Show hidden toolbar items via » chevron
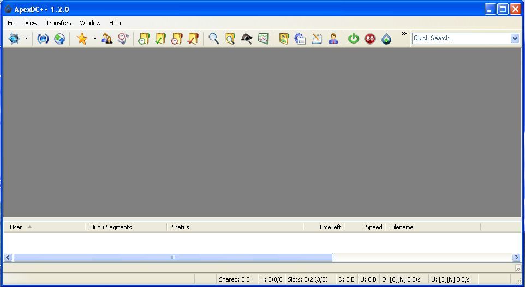This screenshot has height=287, width=525. pos(404,33)
